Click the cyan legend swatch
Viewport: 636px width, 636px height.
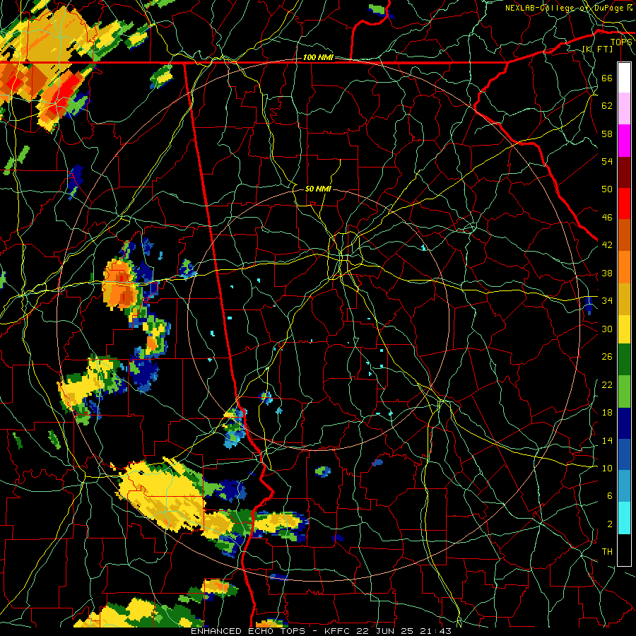[624, 517]
